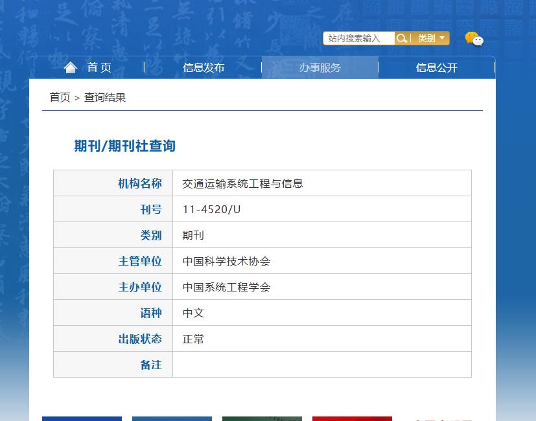This screenshot has width=536, height=421.
Task: Open the 信息发布 navigation tab
Action: (x=204, y=67)
